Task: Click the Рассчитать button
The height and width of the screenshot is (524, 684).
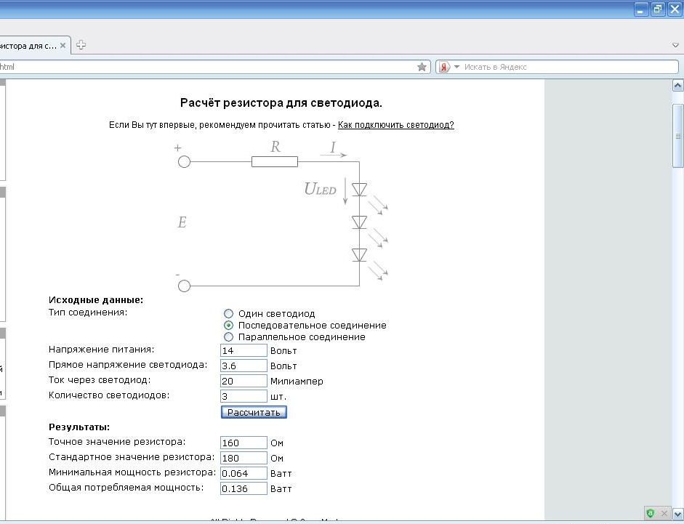Action: (x=254, y=412)
